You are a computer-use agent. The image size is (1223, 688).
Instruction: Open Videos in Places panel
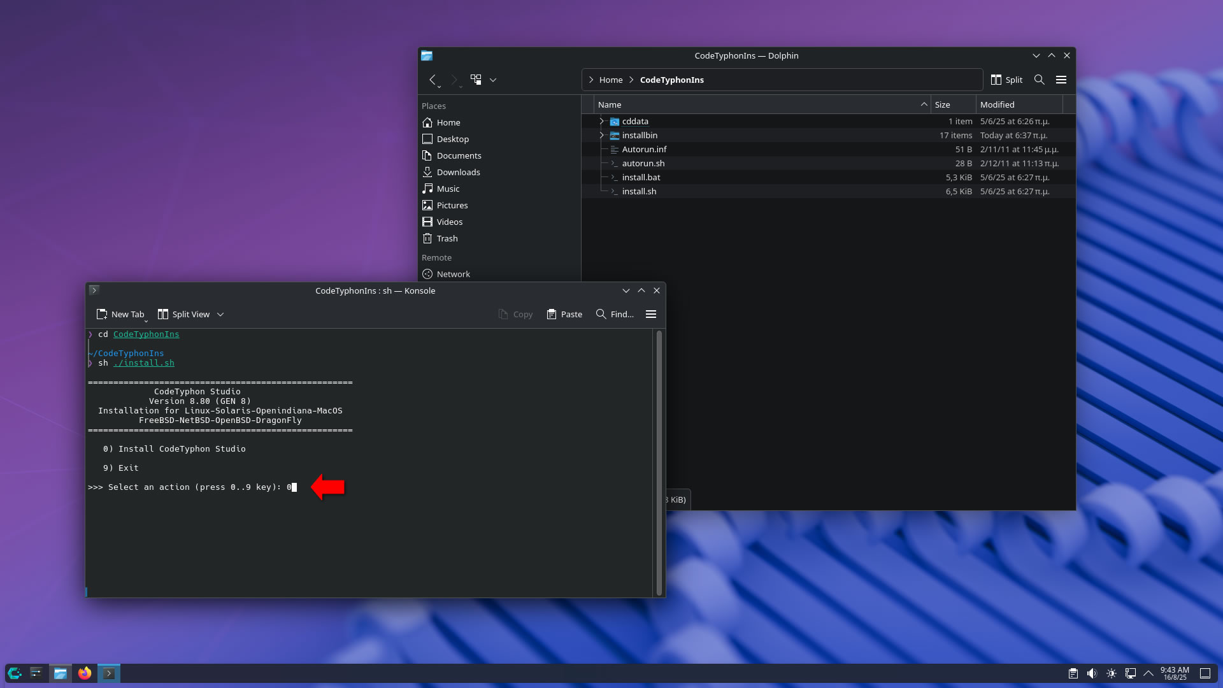tap(499, 222)
